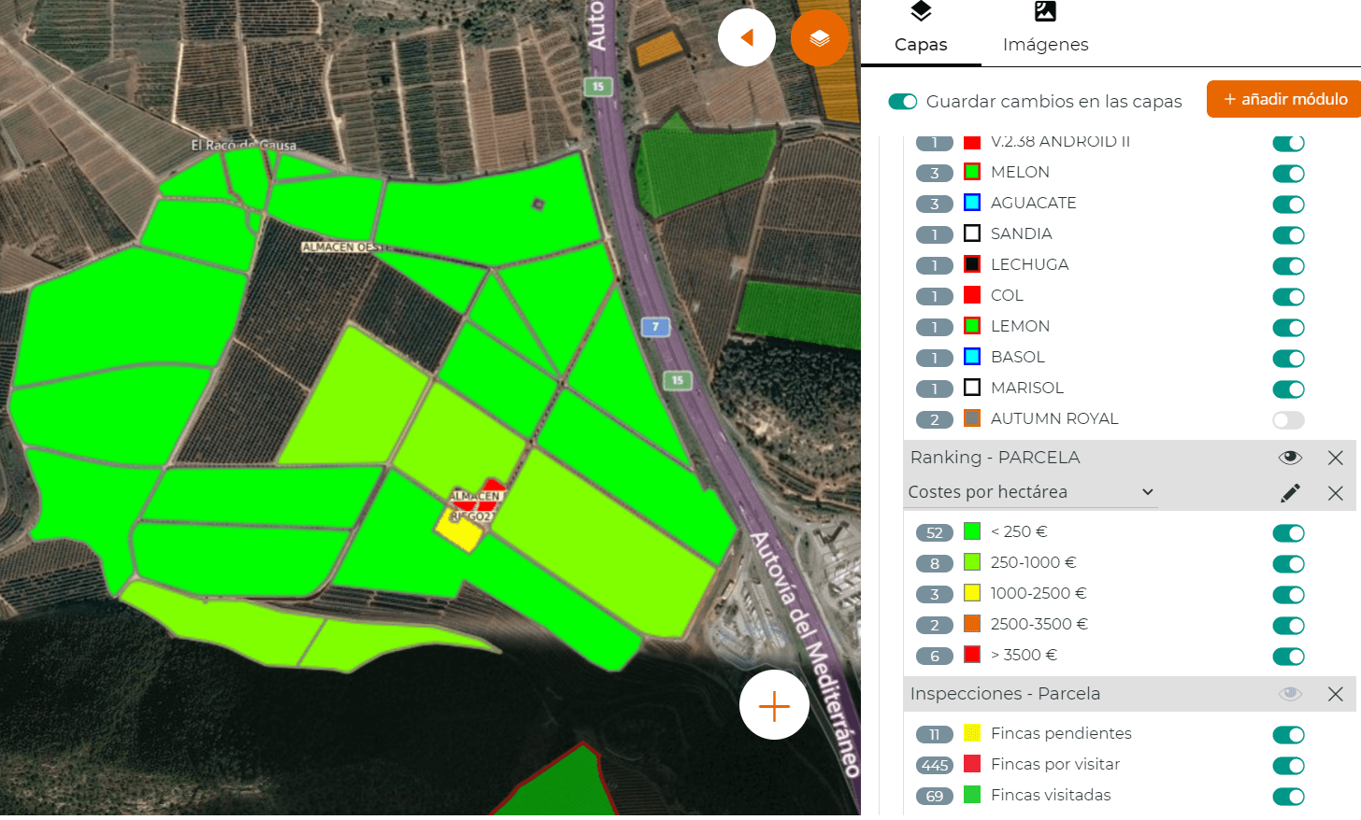Disable the Fincas por visitar toggle
The image size is (1361, 820).
[1288, 766]
